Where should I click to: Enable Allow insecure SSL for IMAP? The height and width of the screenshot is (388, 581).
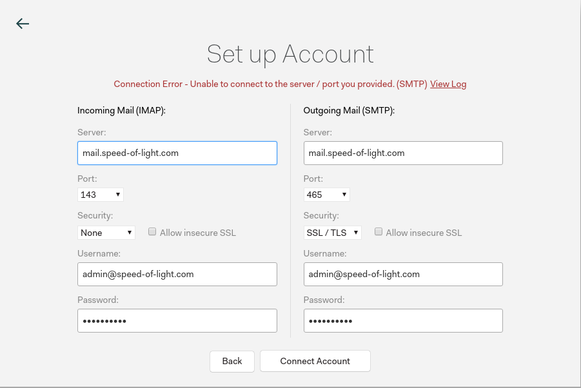pyautogui.click(x=153, y=232)
